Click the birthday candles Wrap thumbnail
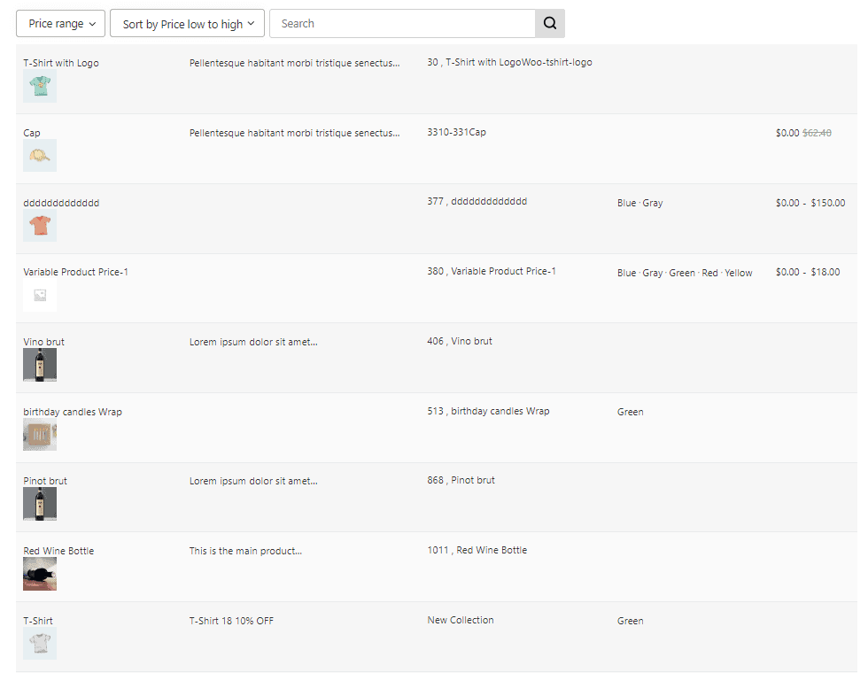The height and width of the screenshot is (673, 868). [x=39, y=435]
